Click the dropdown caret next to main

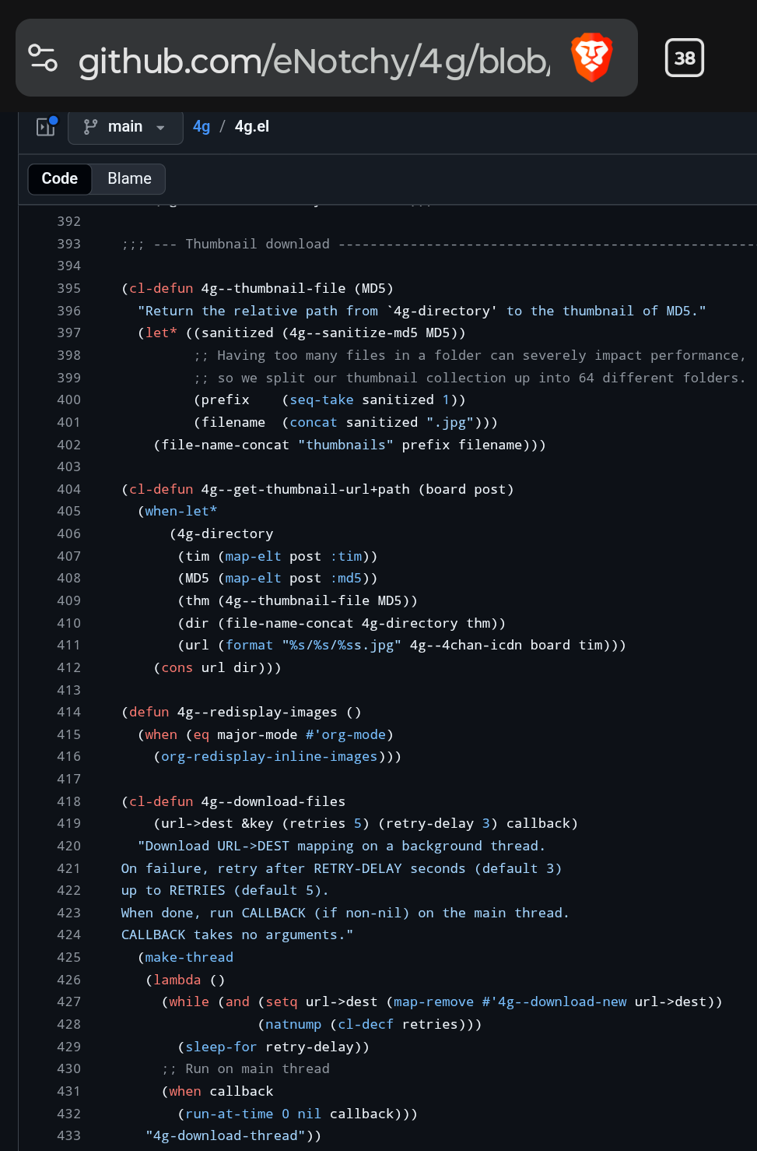pos(160,128)
